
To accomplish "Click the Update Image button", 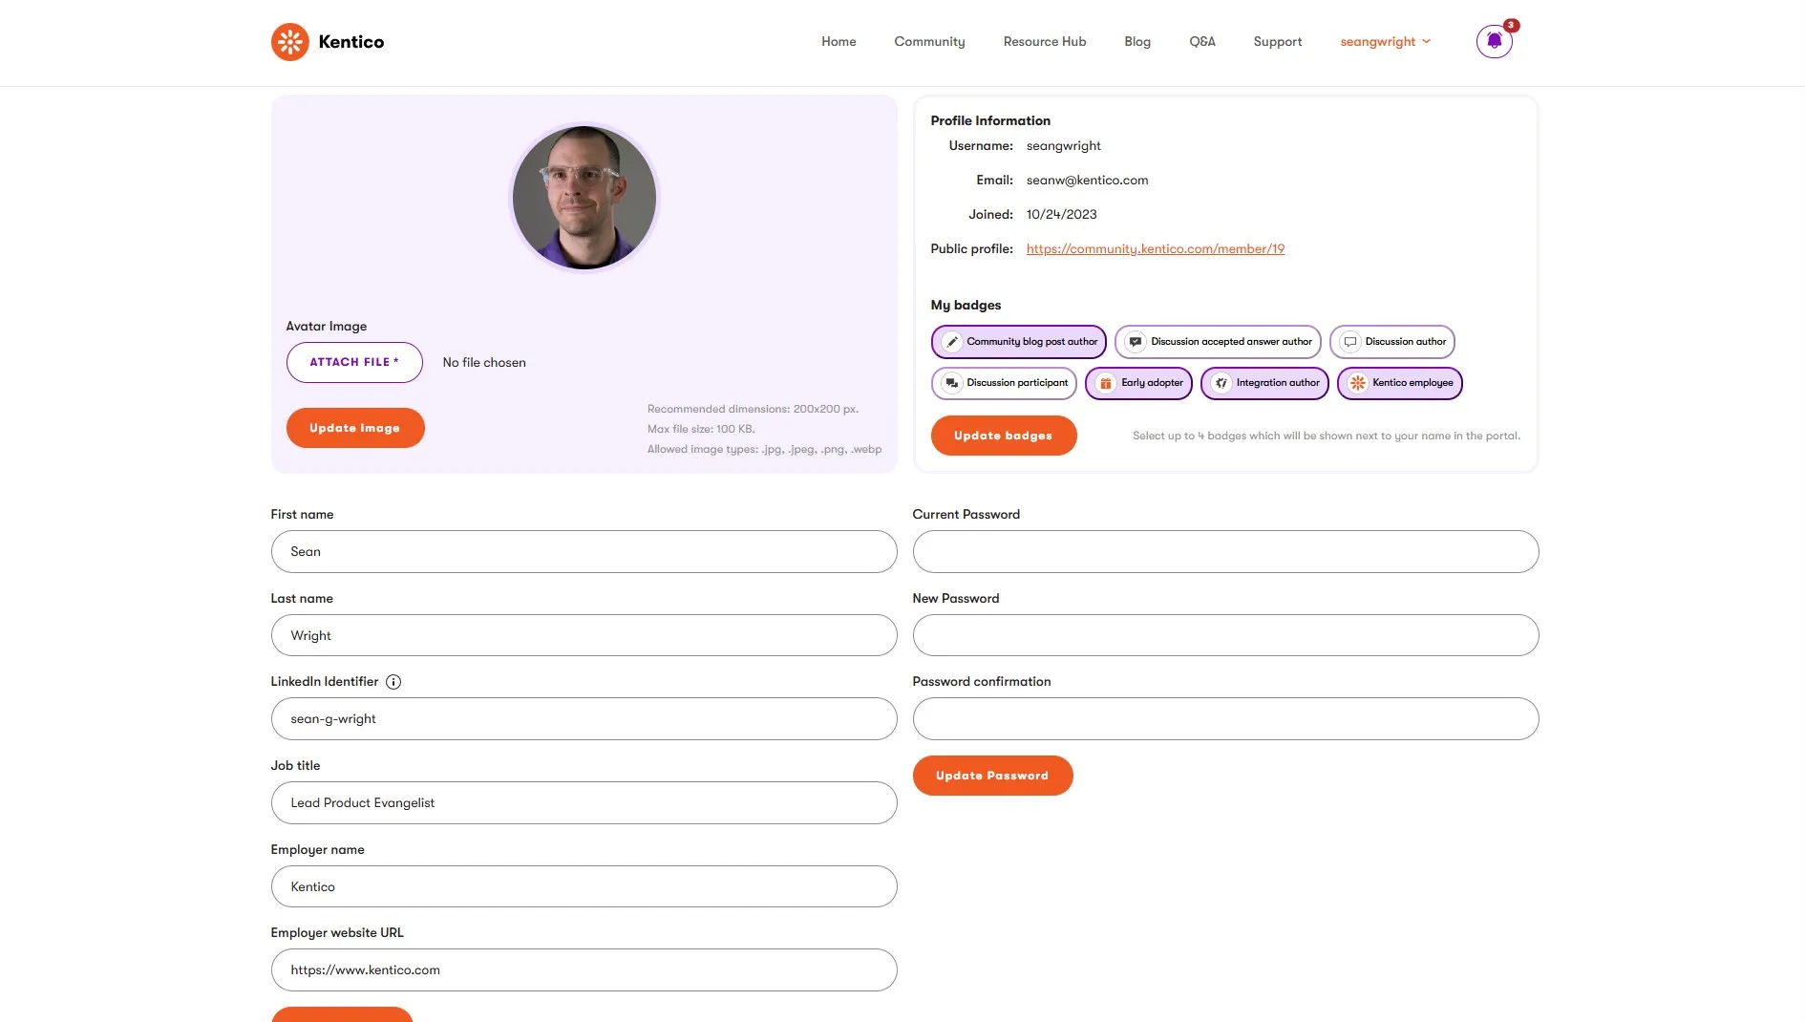I will click(355, 428).
